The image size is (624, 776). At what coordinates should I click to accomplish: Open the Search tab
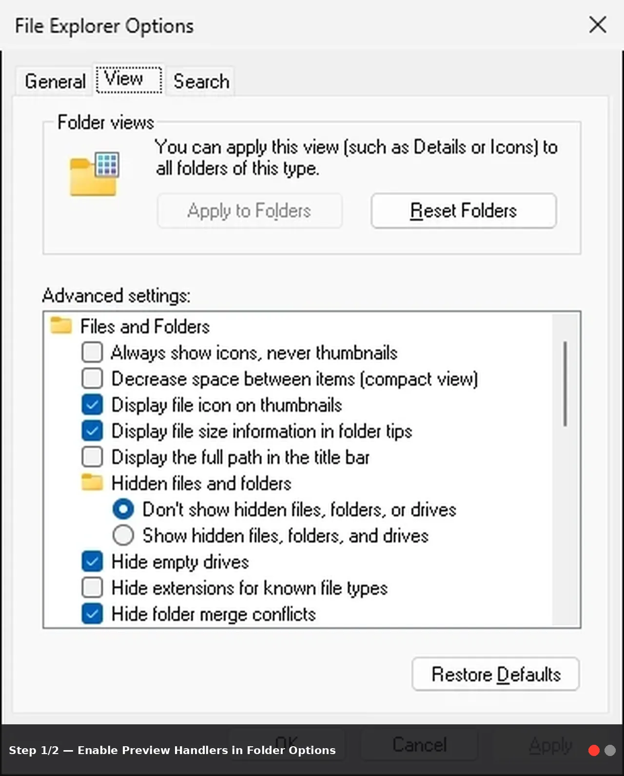201,81
